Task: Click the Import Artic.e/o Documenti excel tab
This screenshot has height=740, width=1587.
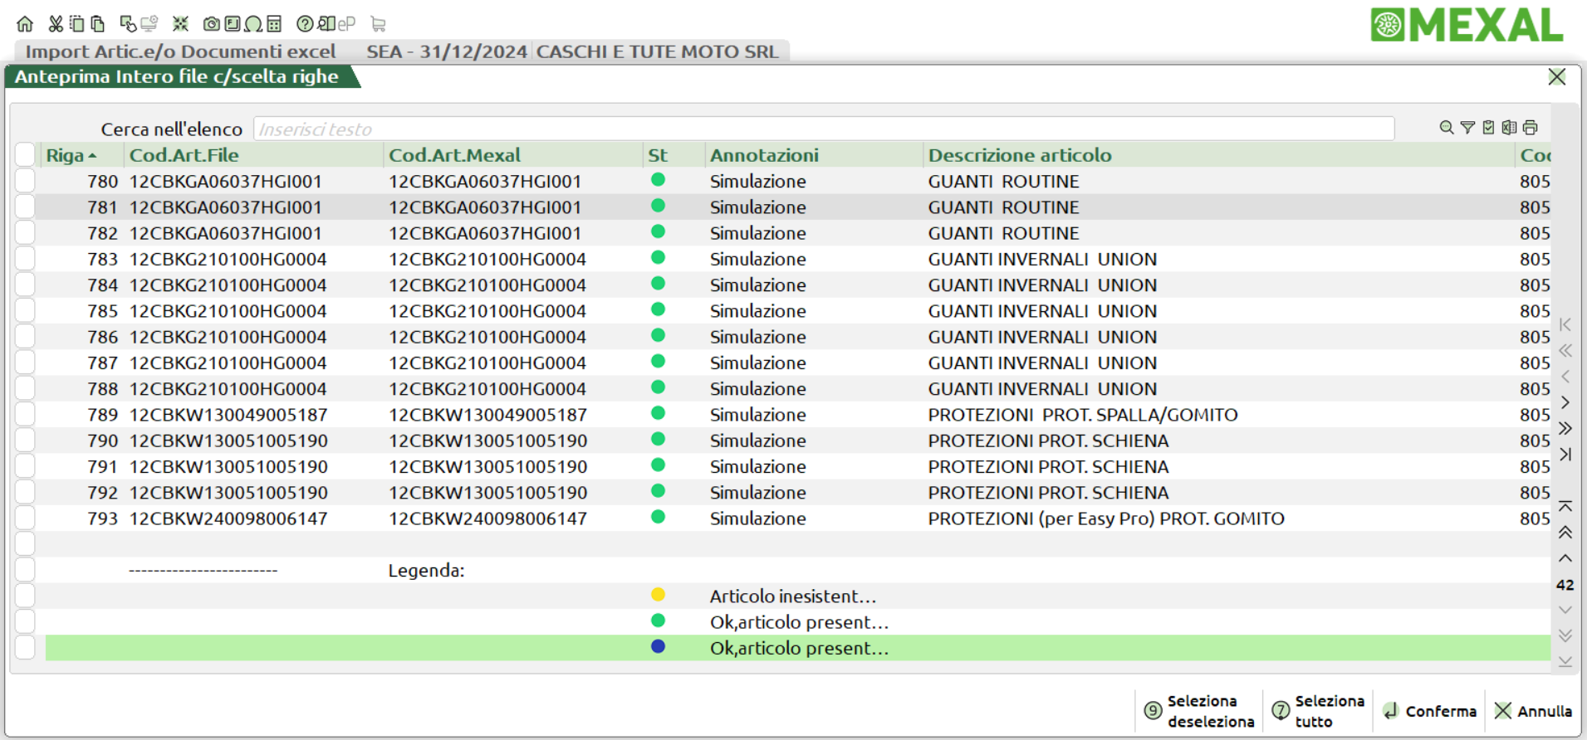Action: tap(180, 51)
